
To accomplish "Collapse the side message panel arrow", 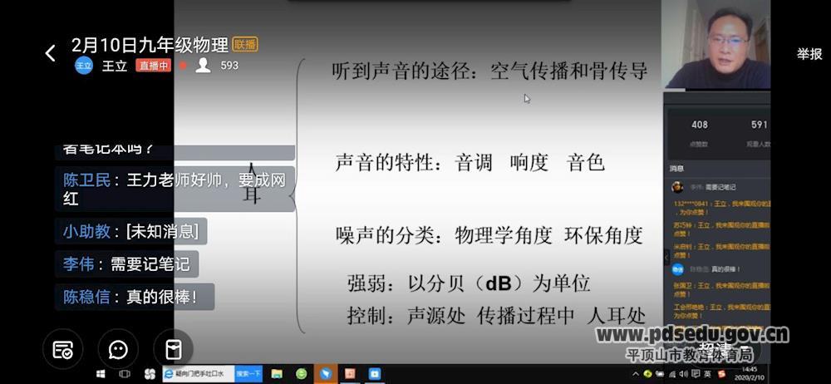I will 666,258.
